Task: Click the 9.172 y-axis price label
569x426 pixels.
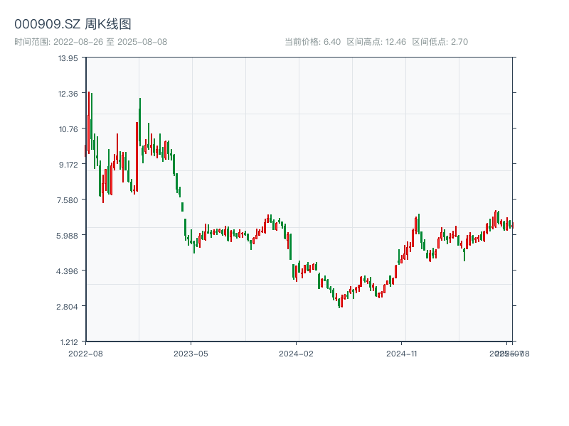Action: 68,165
